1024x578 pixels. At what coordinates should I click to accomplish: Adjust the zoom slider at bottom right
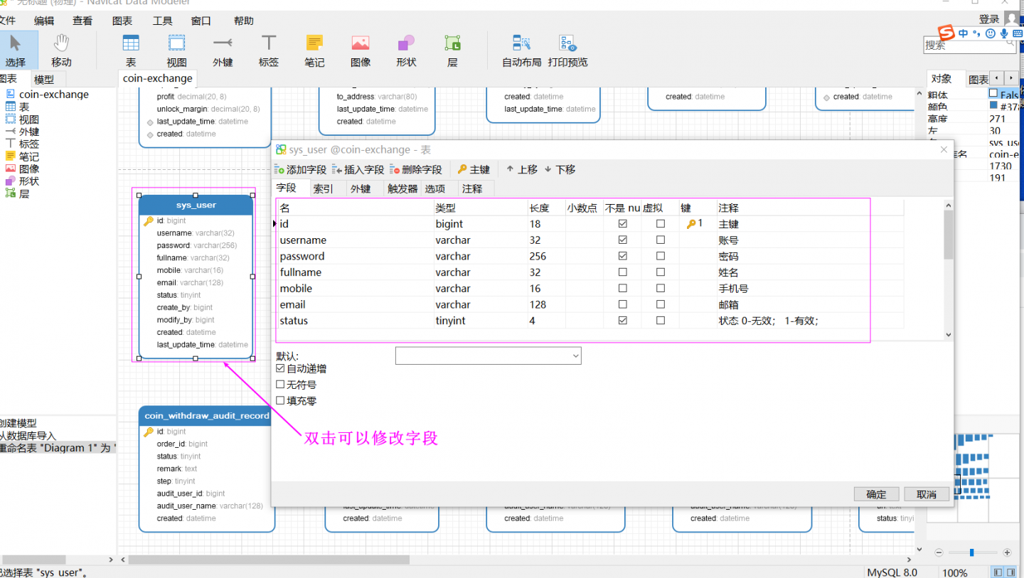pos(973,552)
